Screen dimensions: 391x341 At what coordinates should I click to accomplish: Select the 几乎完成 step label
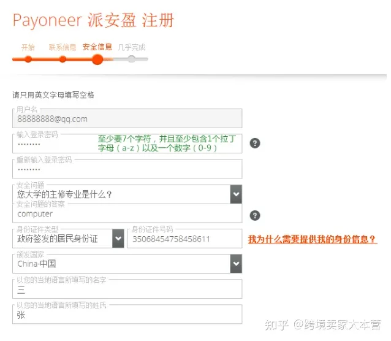pos(132,47)
